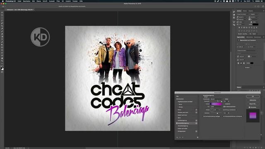Align text left in Eigenschaften panel
Screen dimensions: 265x149
coord(238,63)
